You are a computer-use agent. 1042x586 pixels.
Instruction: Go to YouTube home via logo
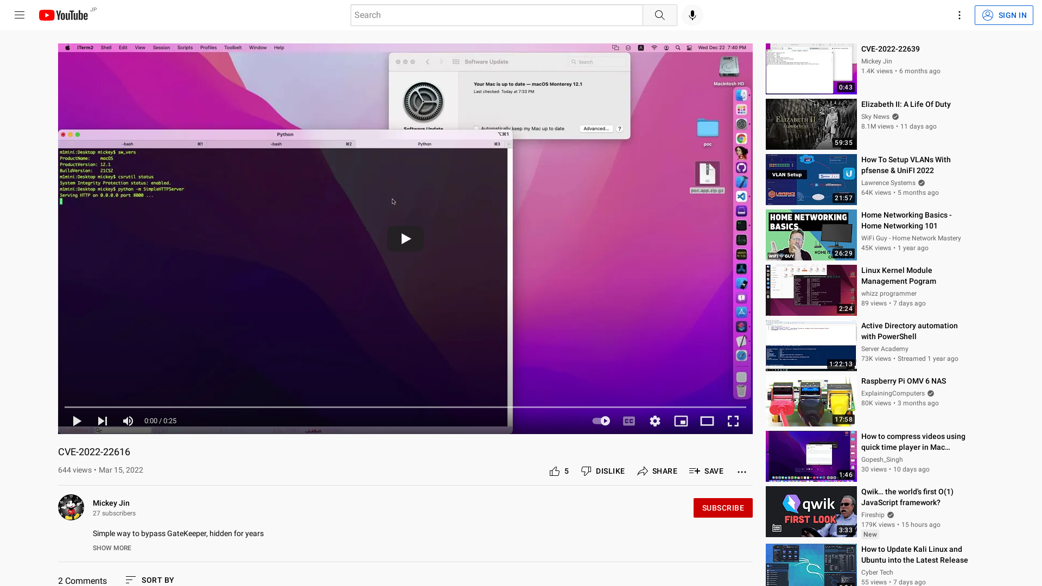click(x=63, y=15)
